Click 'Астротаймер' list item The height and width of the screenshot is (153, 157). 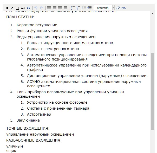(x=39, y=114)
